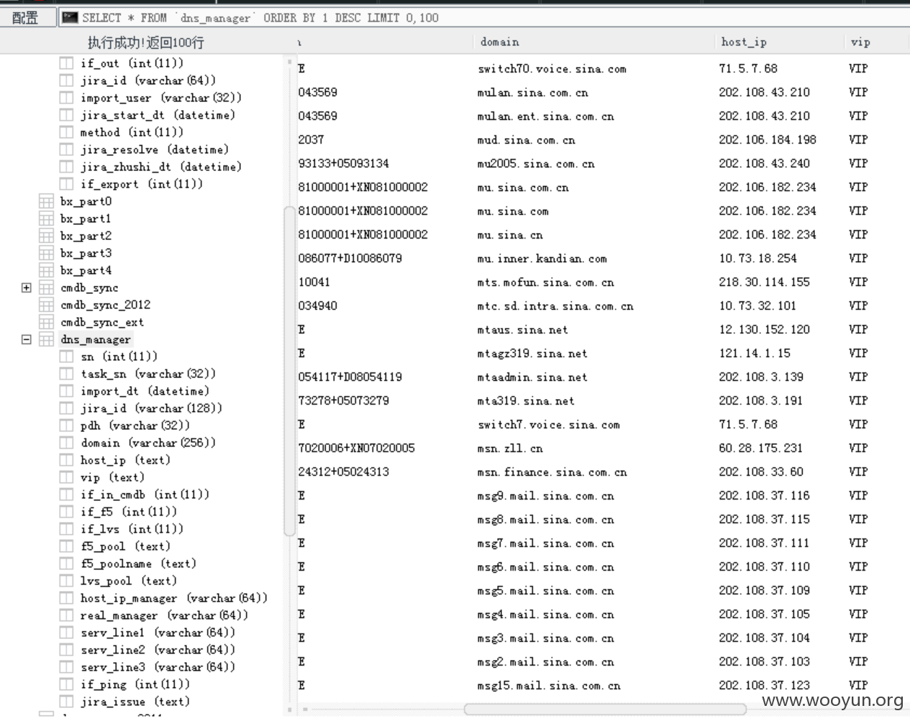Click the column icon beside task_sn (varchar(32))
The image size is (910, 721).
[66, 374]
